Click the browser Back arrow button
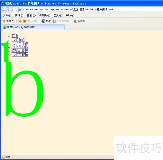Viewport: 163px width, 160px height. pyautogui.click(x=5, y=10)
